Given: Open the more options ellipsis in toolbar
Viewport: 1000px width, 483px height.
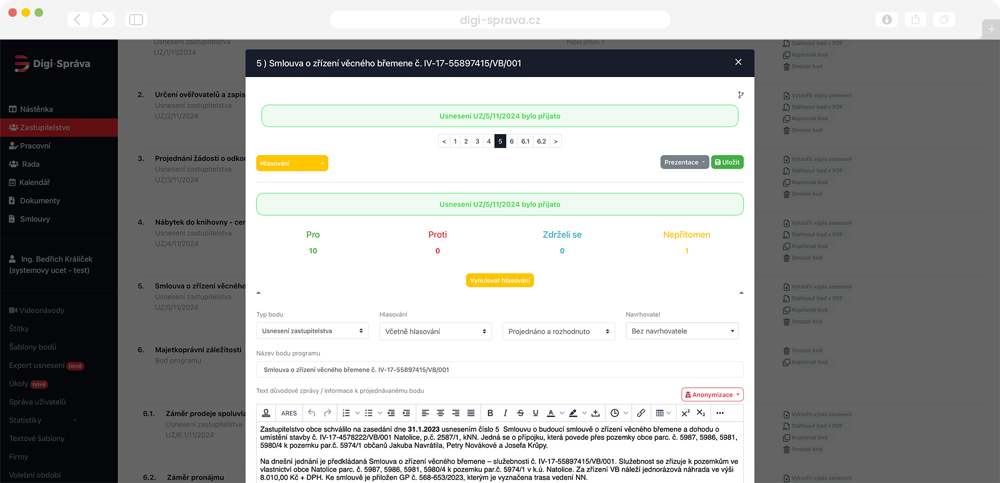Looking at the screenshot, I should tap(720, 413).
